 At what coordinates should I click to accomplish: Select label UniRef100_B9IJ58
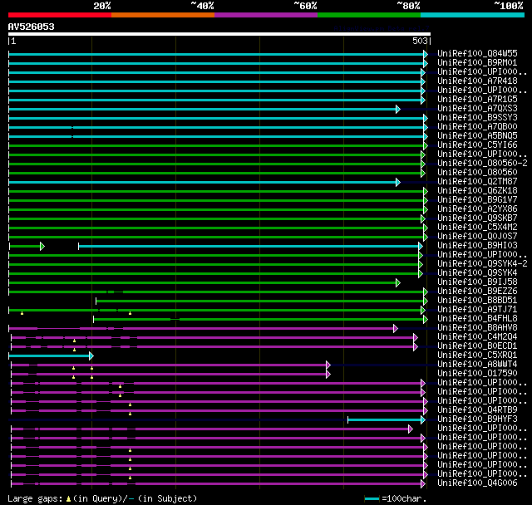pyautogui.click(x=477, y=282)
